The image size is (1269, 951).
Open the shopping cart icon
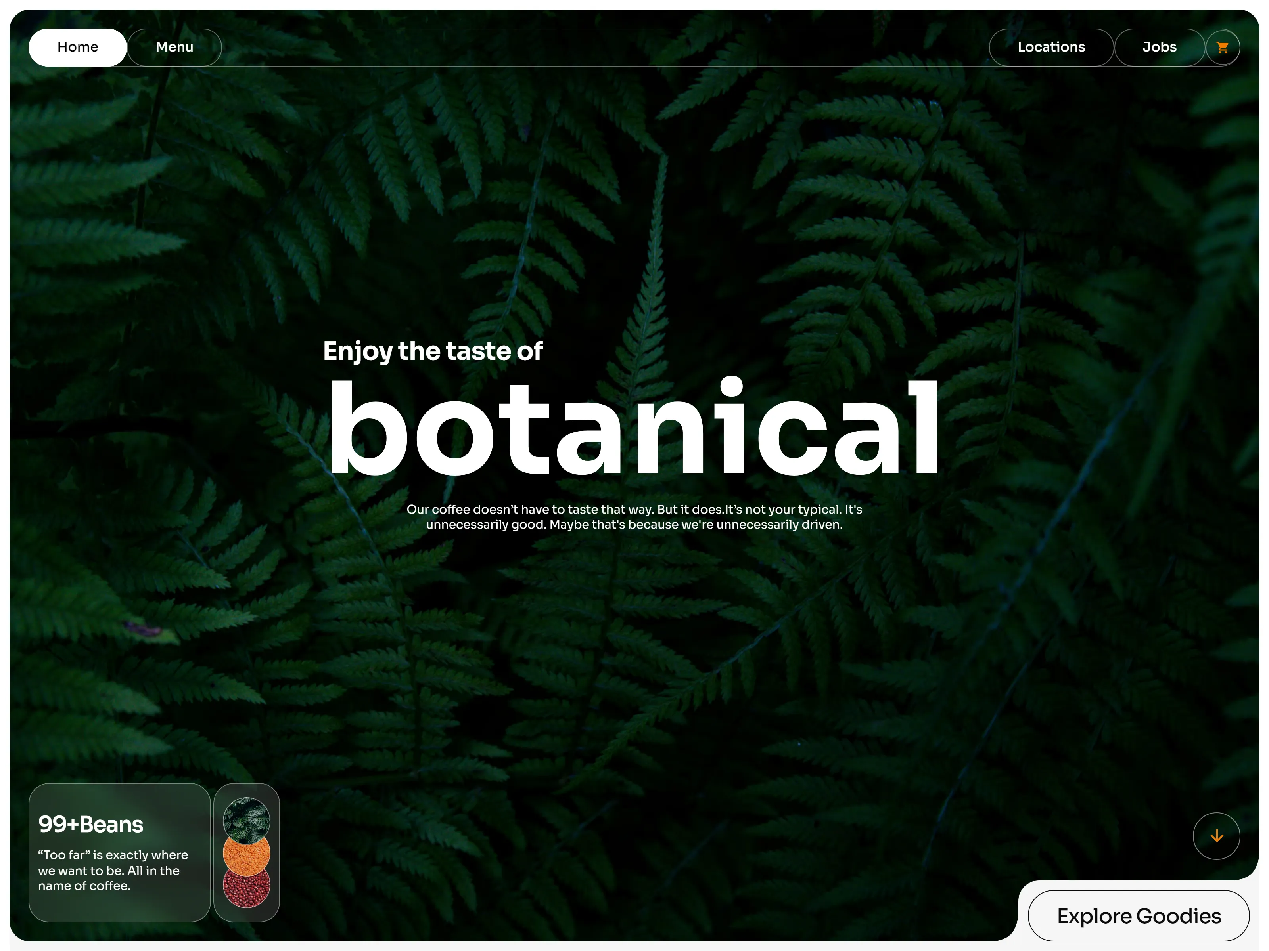coord(1222,48)
